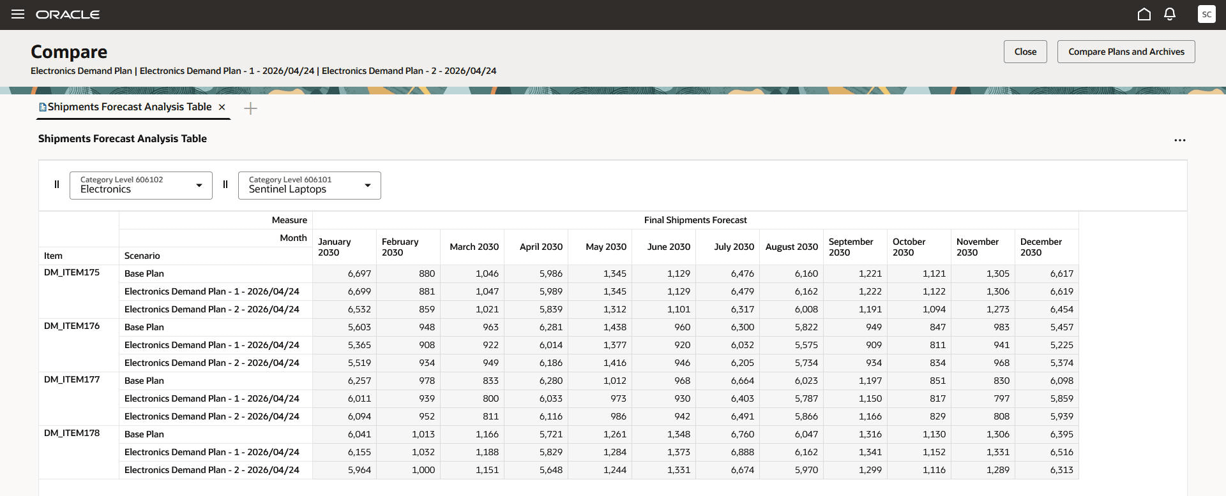Go to the Home icon
Viewport: 1226px width, 496px height.
(x=1144, y=14)
